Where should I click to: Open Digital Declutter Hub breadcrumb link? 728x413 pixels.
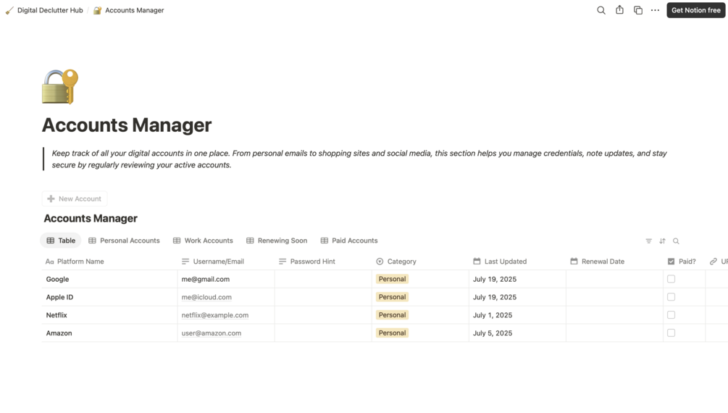click(x=50, y=10)
